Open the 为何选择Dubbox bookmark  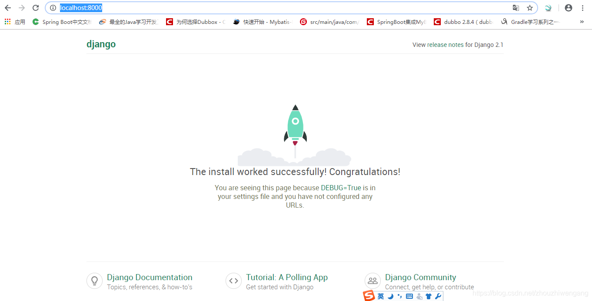click(195, 22)
